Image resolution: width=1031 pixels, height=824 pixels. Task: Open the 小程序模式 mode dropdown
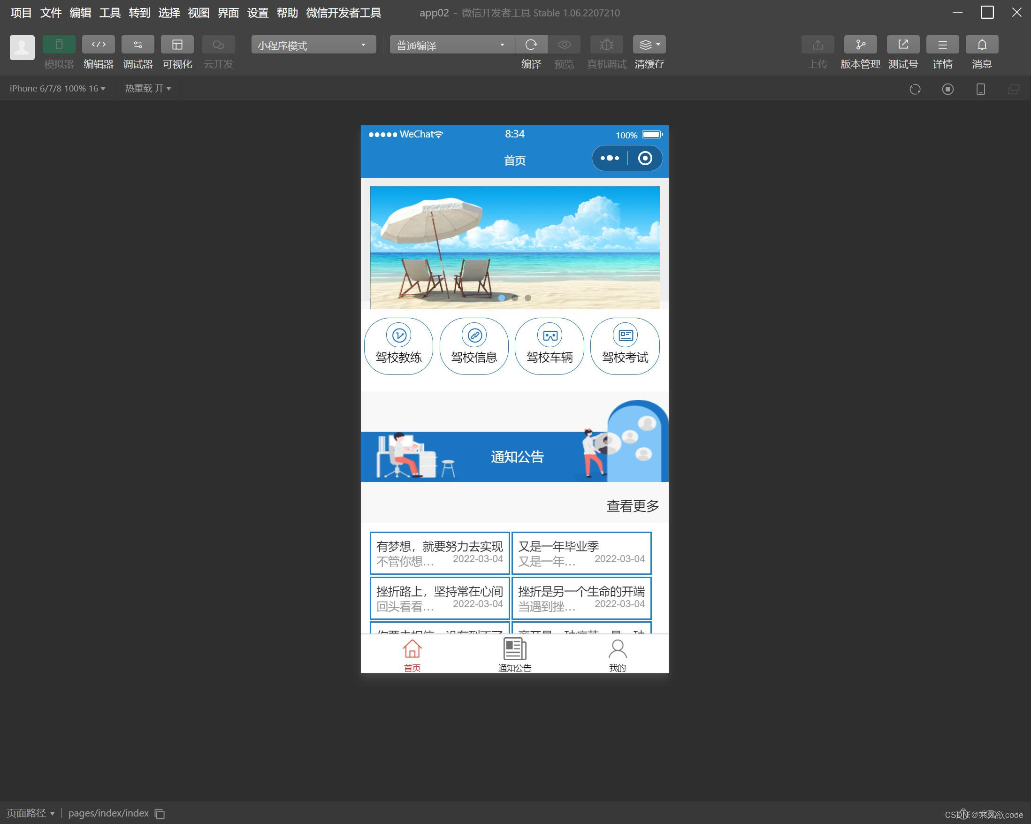tap(313, 45)
